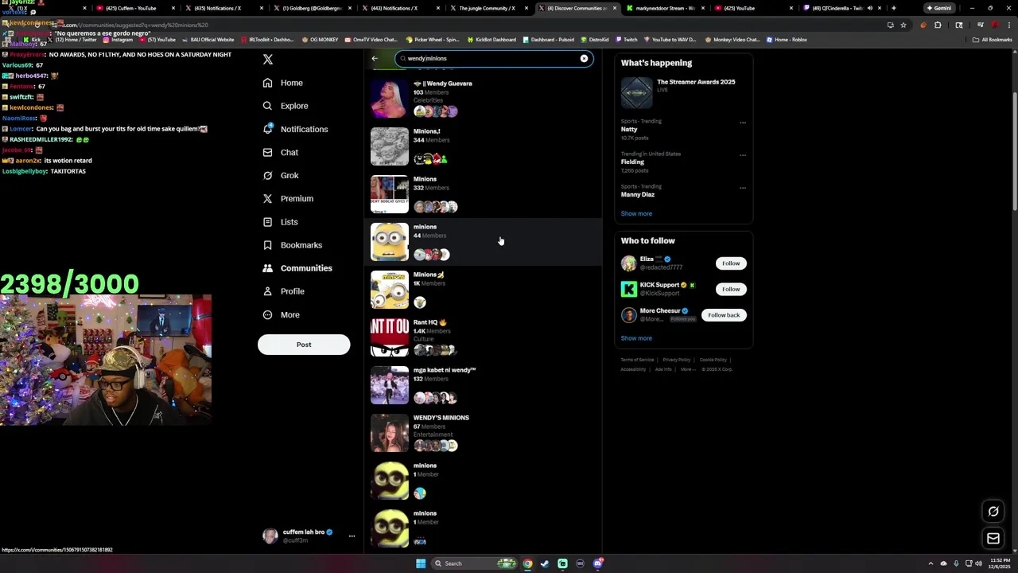Screen dimensions: 1018x573
Task: Click Show more under Who to follow
Action: pos(636,338)
